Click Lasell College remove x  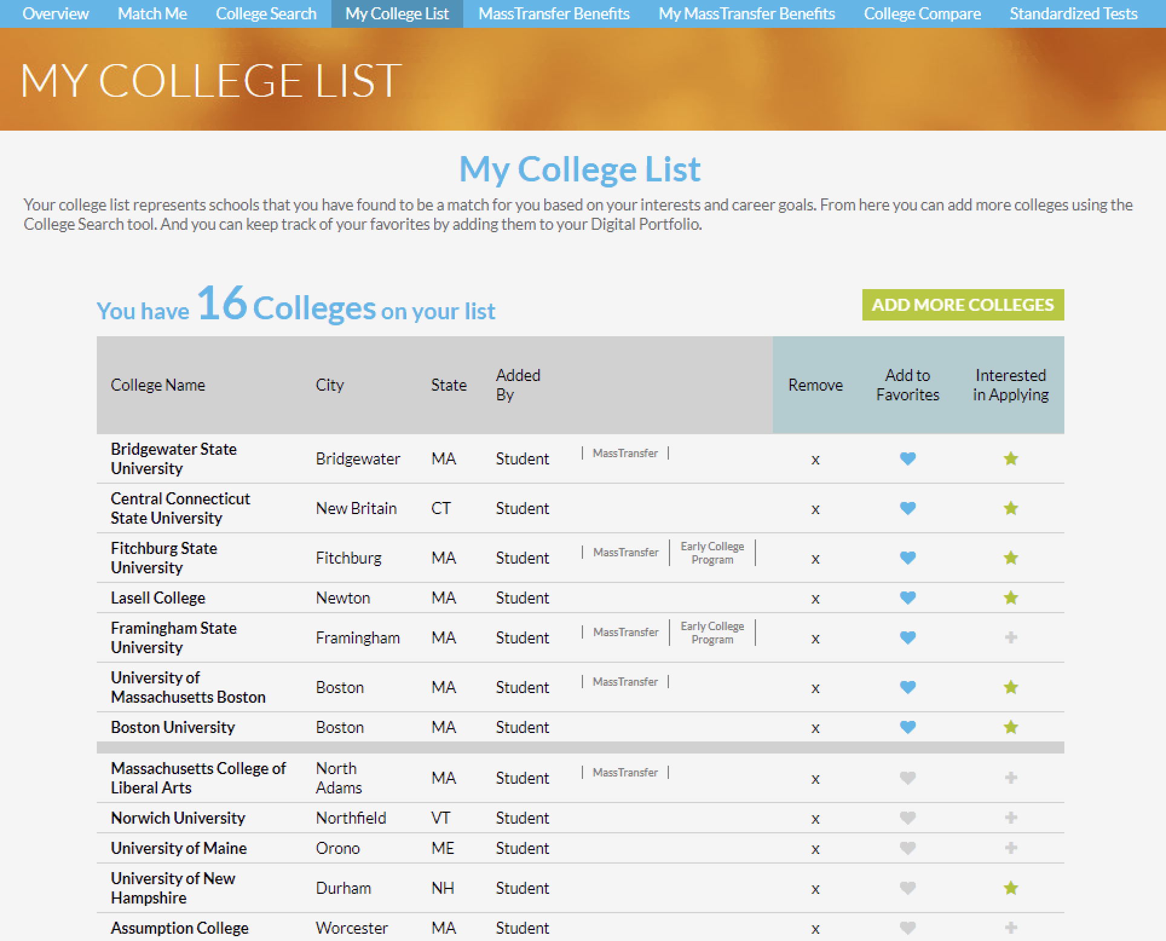coord(815,599)
